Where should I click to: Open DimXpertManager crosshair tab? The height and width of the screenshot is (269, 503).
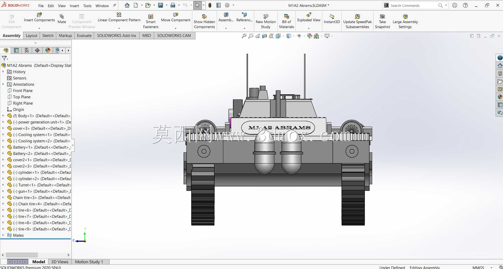coord(37,50)
